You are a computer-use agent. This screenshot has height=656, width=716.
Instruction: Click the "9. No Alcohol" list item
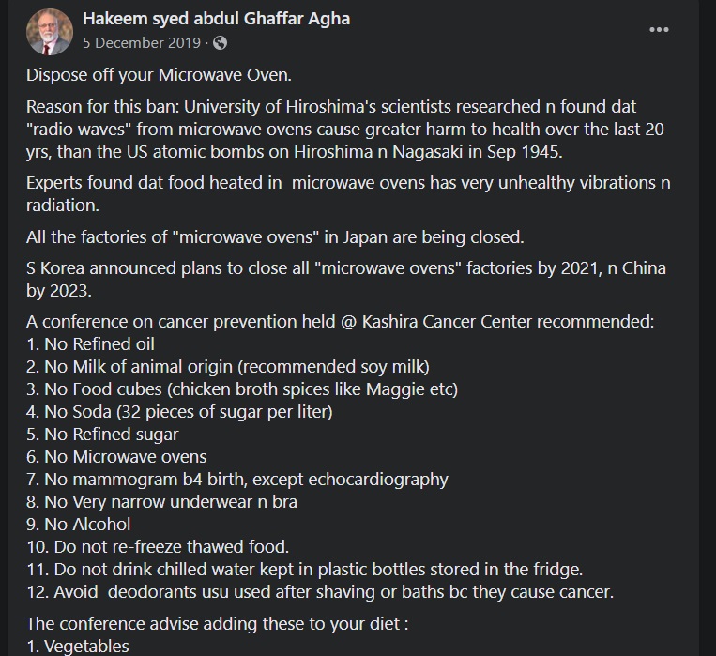pyautogui.click(x=79, y=524)
